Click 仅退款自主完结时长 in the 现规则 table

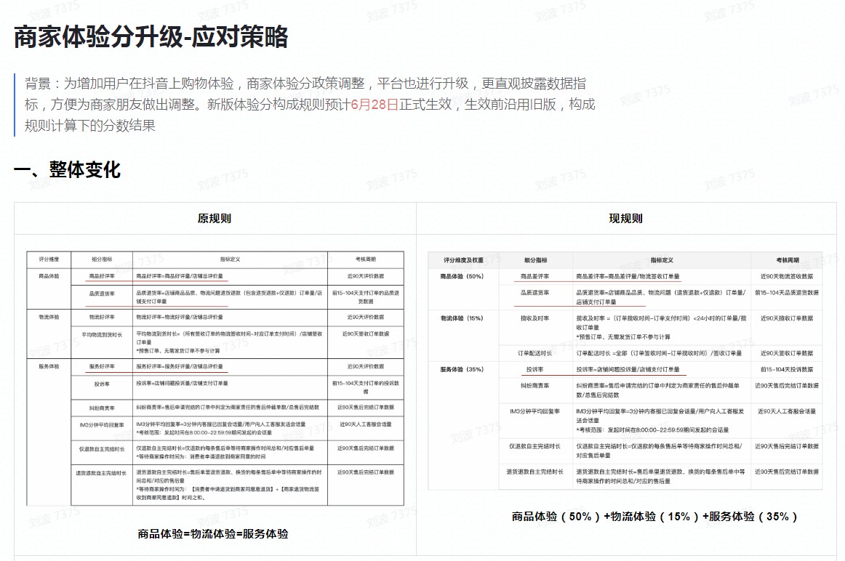click(534, 446)
